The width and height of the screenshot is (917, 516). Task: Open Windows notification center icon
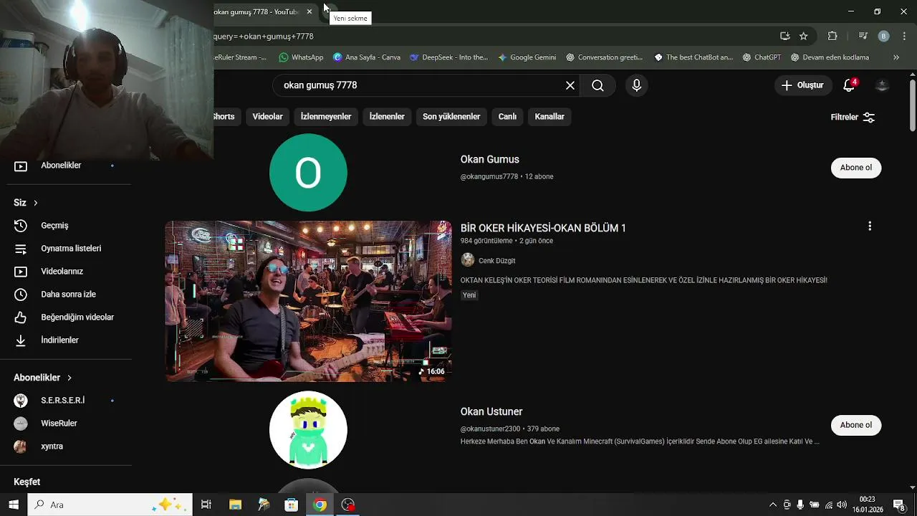899,505
